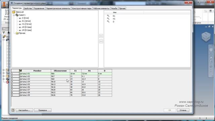Click the E1 column header in table
215x121 pixels.
[x=76, y=71]
